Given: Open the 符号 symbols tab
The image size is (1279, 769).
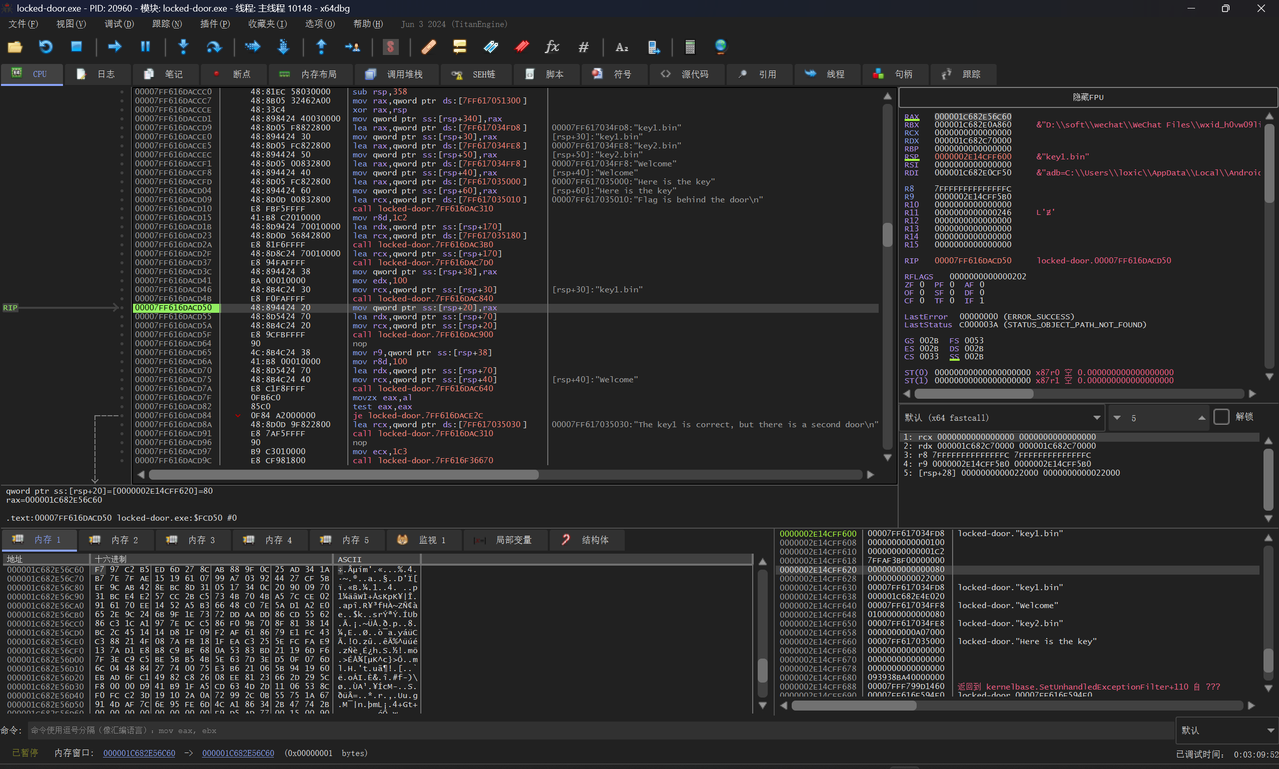Looking at the screenshot, I should 614,74.
